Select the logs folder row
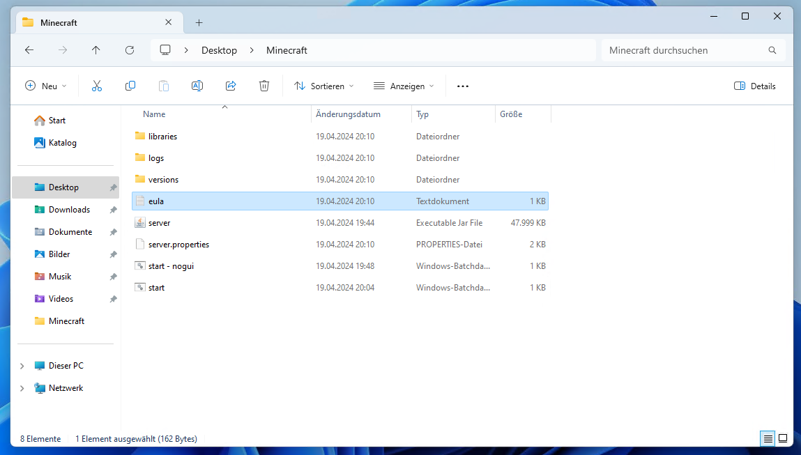 click(x=340, y=157)
